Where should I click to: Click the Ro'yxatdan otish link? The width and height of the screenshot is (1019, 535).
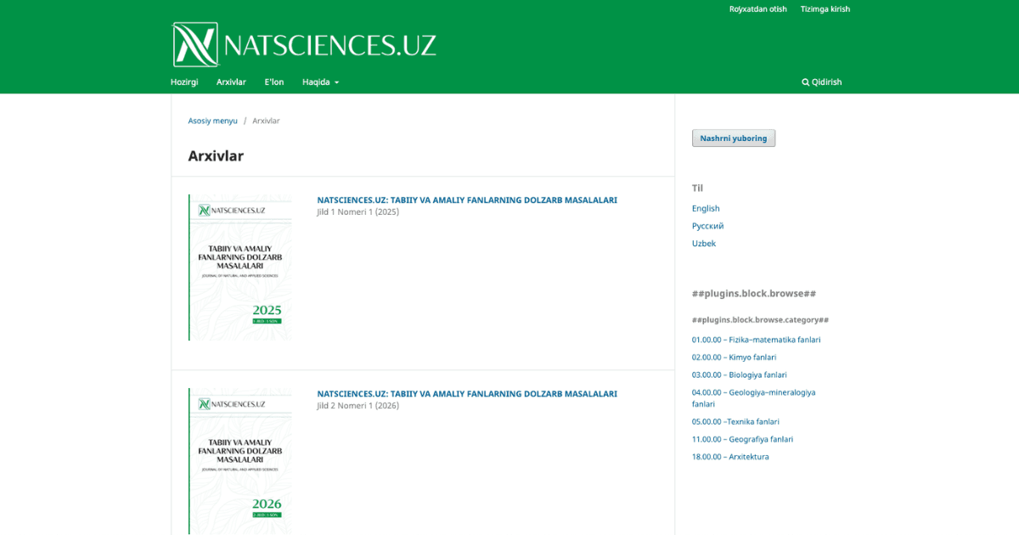click(758, 9)
